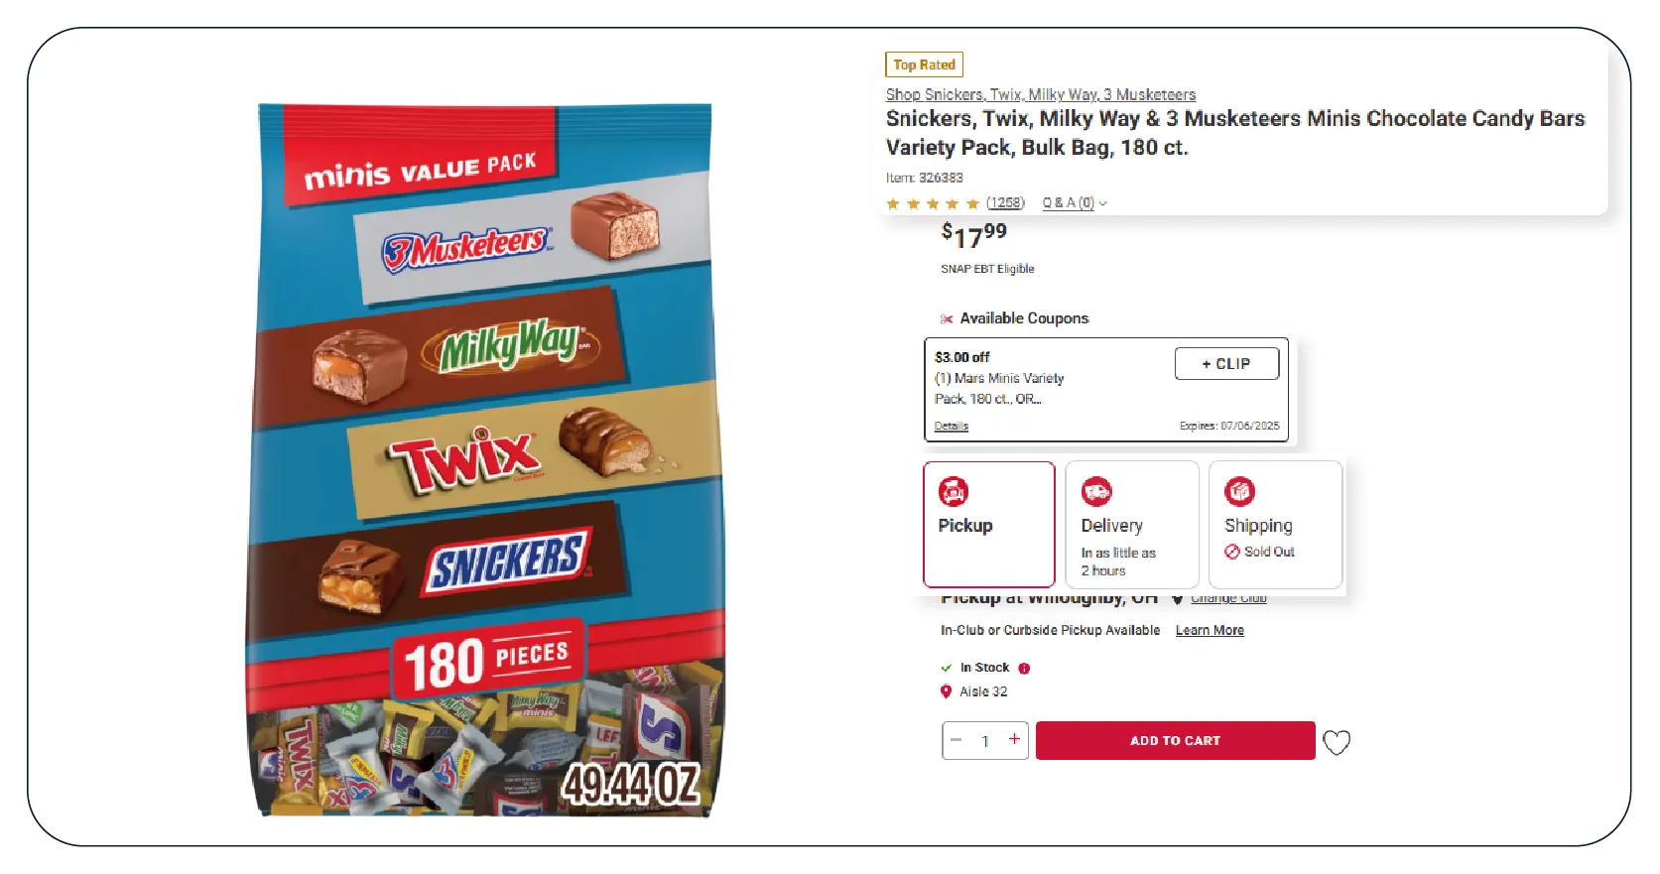Click the candy bag product image
Viewport: 1660px width, 874px height.
pos(485,459)
